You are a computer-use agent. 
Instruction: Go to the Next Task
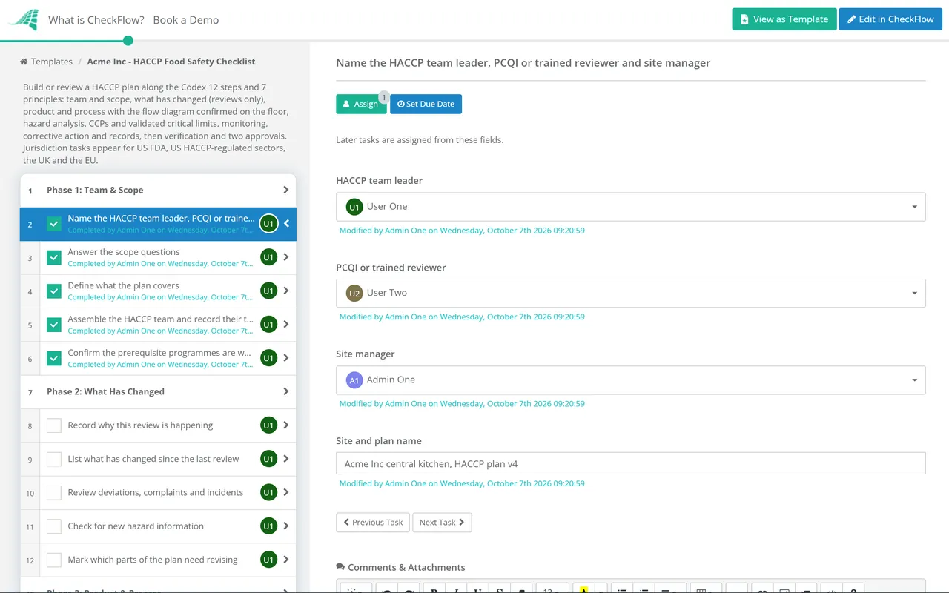point(442,523)
